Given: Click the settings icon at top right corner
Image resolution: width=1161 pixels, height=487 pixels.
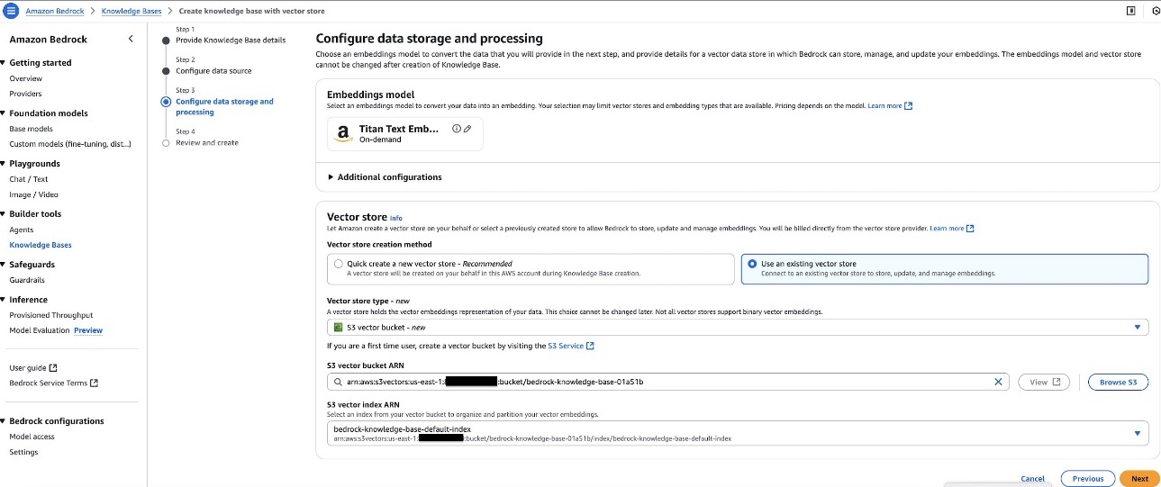Looking at the screenshot, I should point(1156,11).
